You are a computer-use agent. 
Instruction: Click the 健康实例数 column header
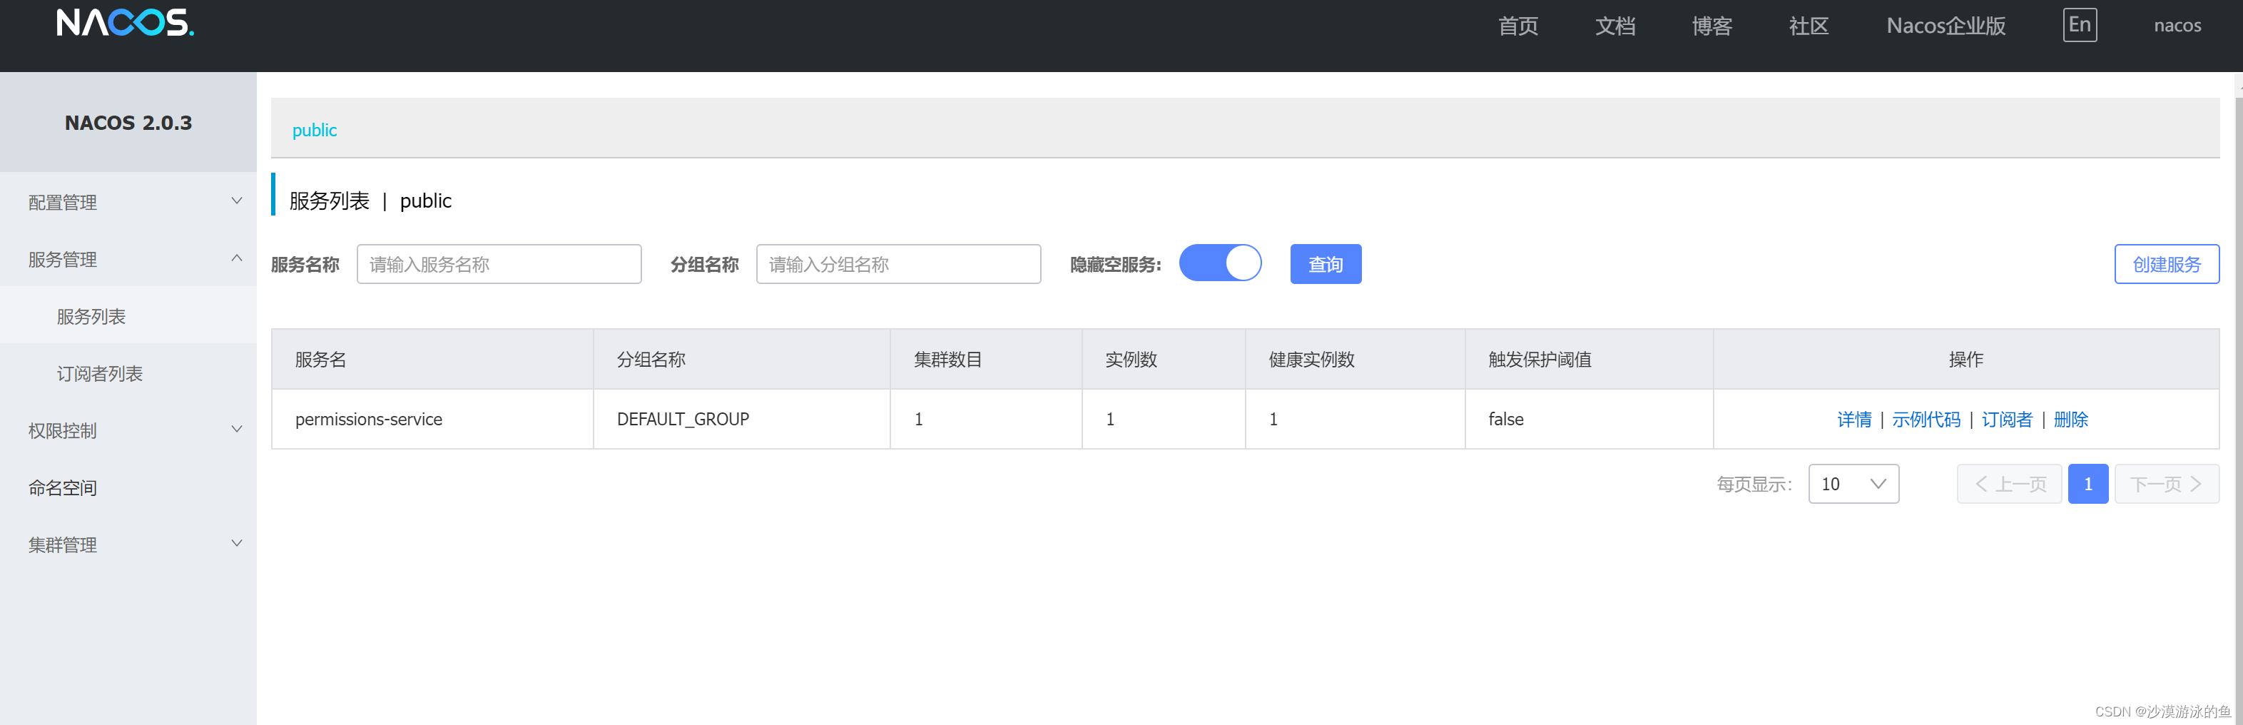1355,359
